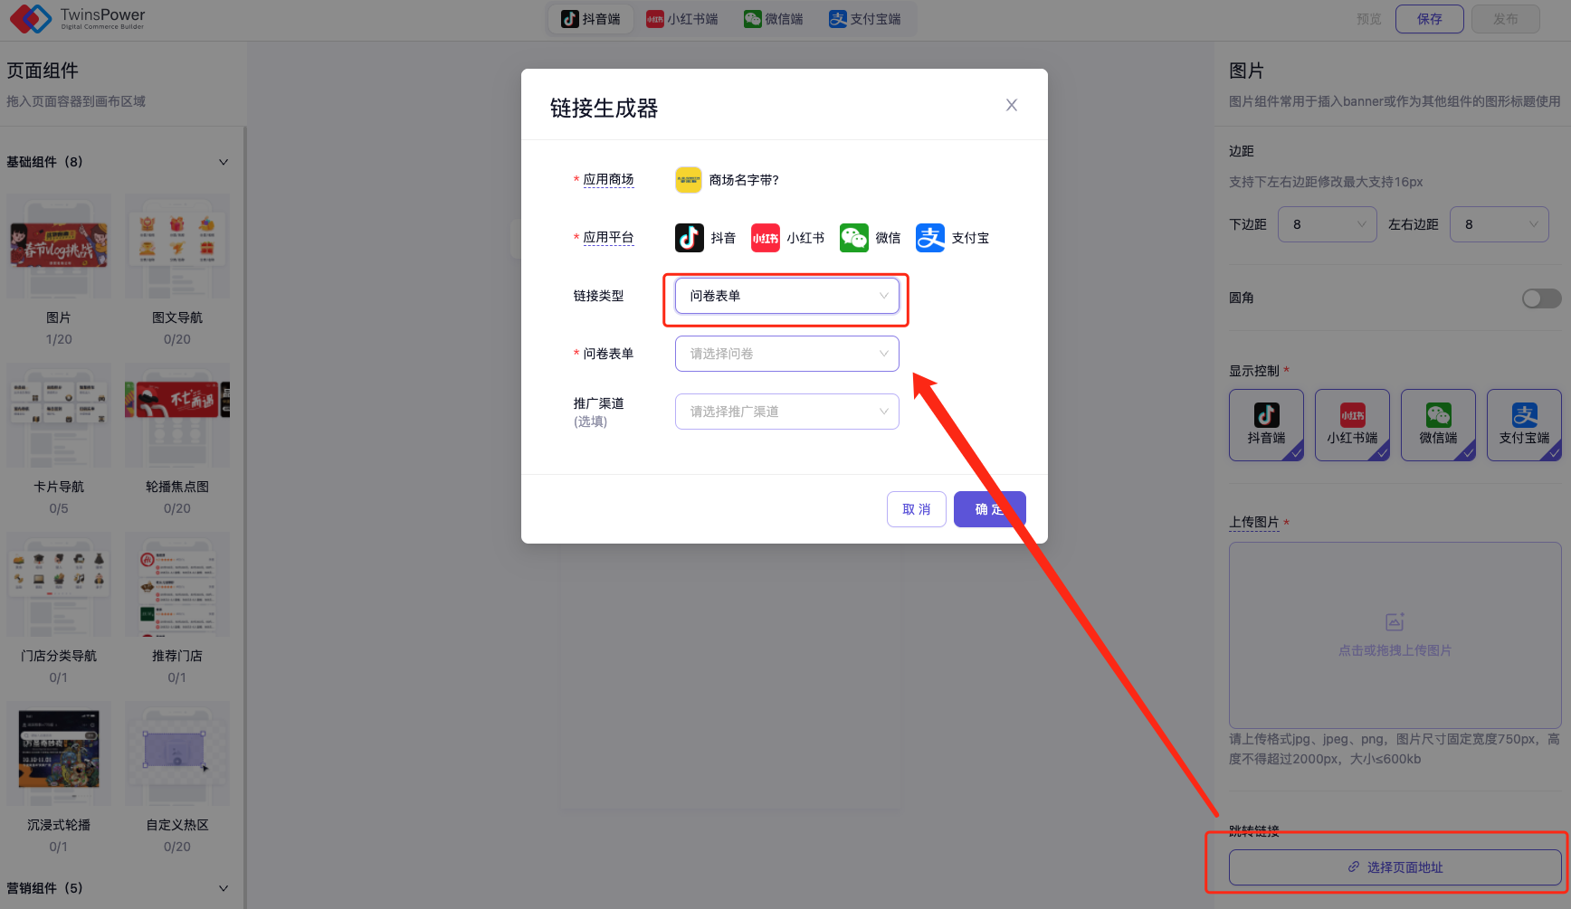The image size is (1571, 909).
Task: Click the WeChat icon in the dialog
Action: coord(853,238)
